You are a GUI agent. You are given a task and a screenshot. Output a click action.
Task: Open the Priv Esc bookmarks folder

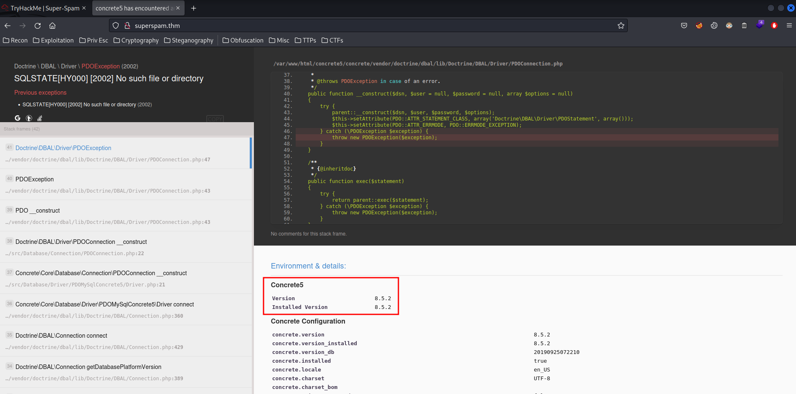pyautogui.click(x=94, y=40)
